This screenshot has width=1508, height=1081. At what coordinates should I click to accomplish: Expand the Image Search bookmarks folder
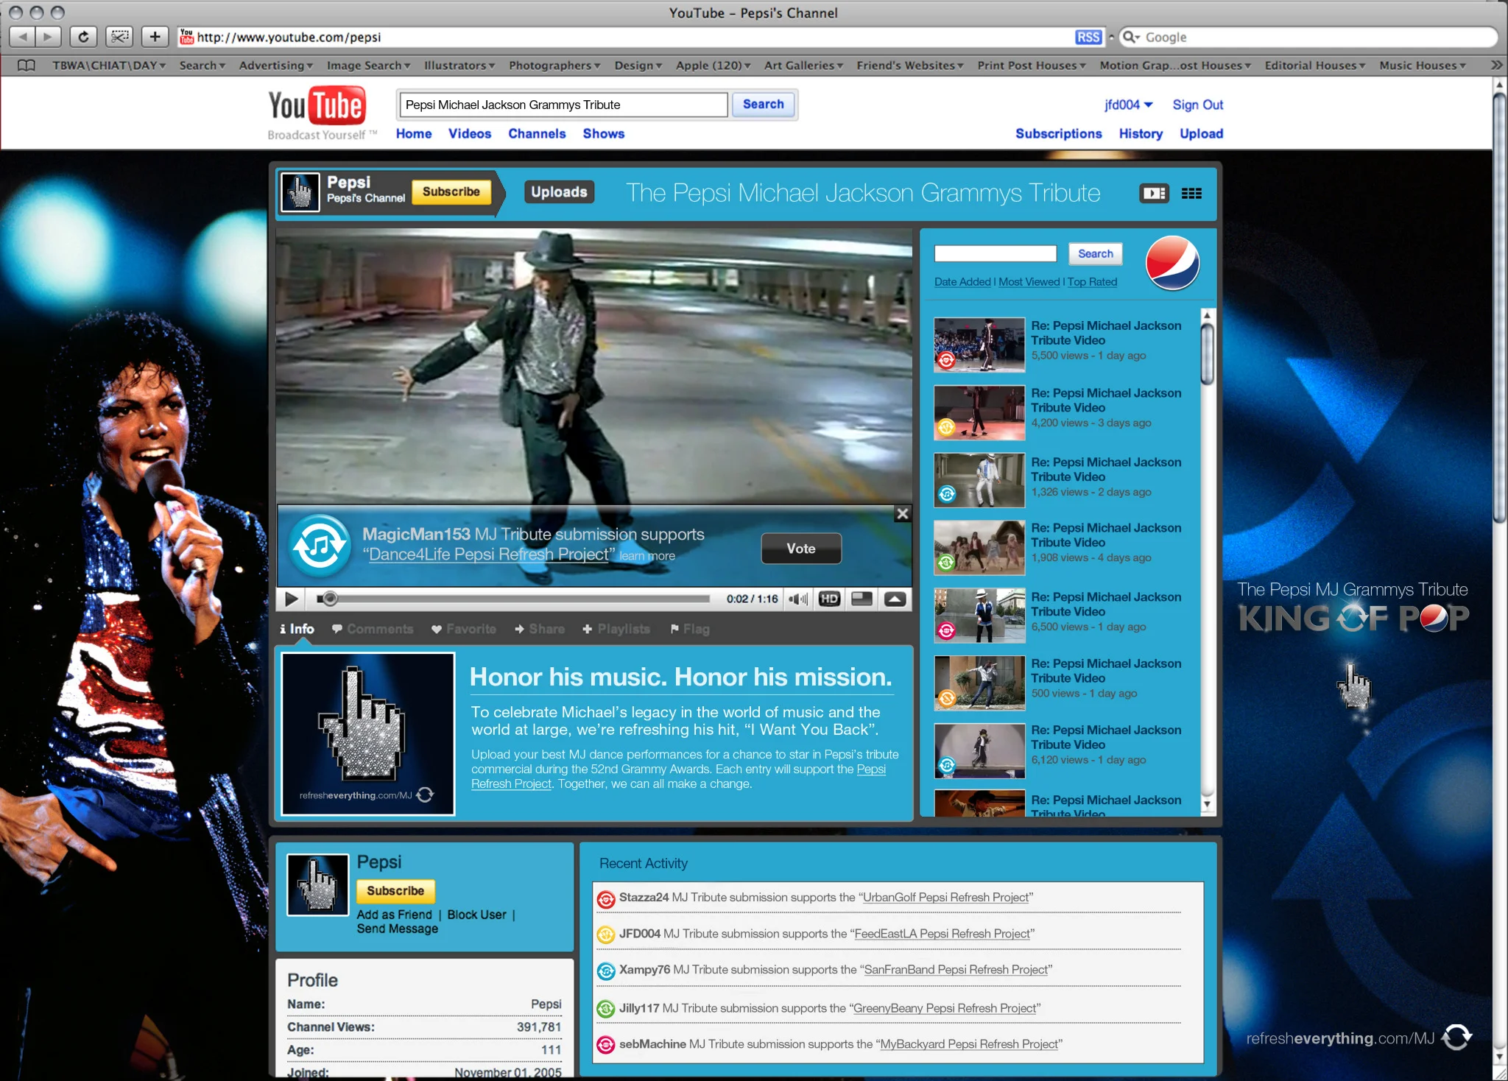(x=368, y=66)
